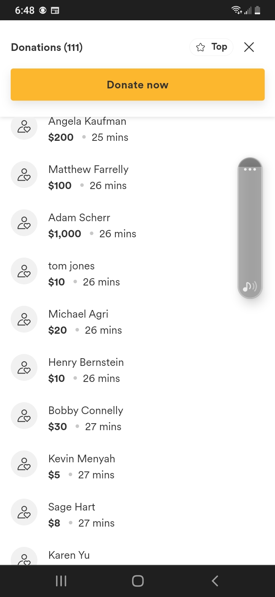Tap Michael Agri's donor avatar icon
The image size is (275, 597).
(x=24, y=319)
